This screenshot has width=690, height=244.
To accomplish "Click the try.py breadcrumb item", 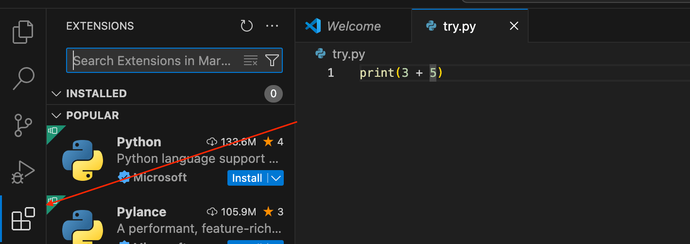I will pyautogui.click(x=348, y=53).
